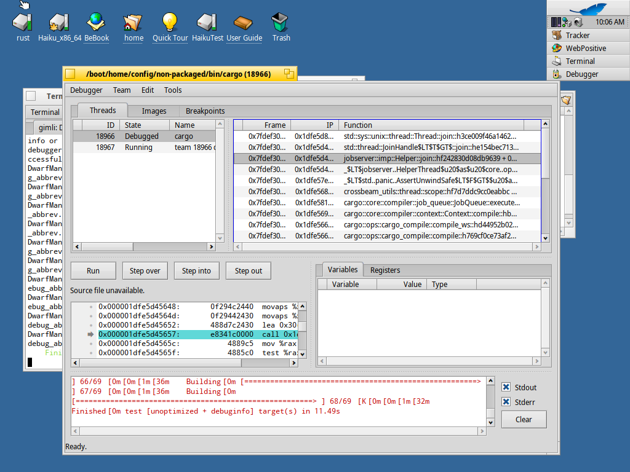Click disassembly scrollbar down arrow
The image size is (630, 472).
click(302, 354)
